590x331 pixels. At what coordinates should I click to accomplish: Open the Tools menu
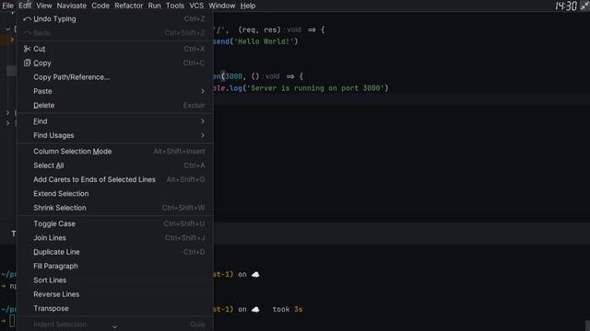click(x=175, y=6)
